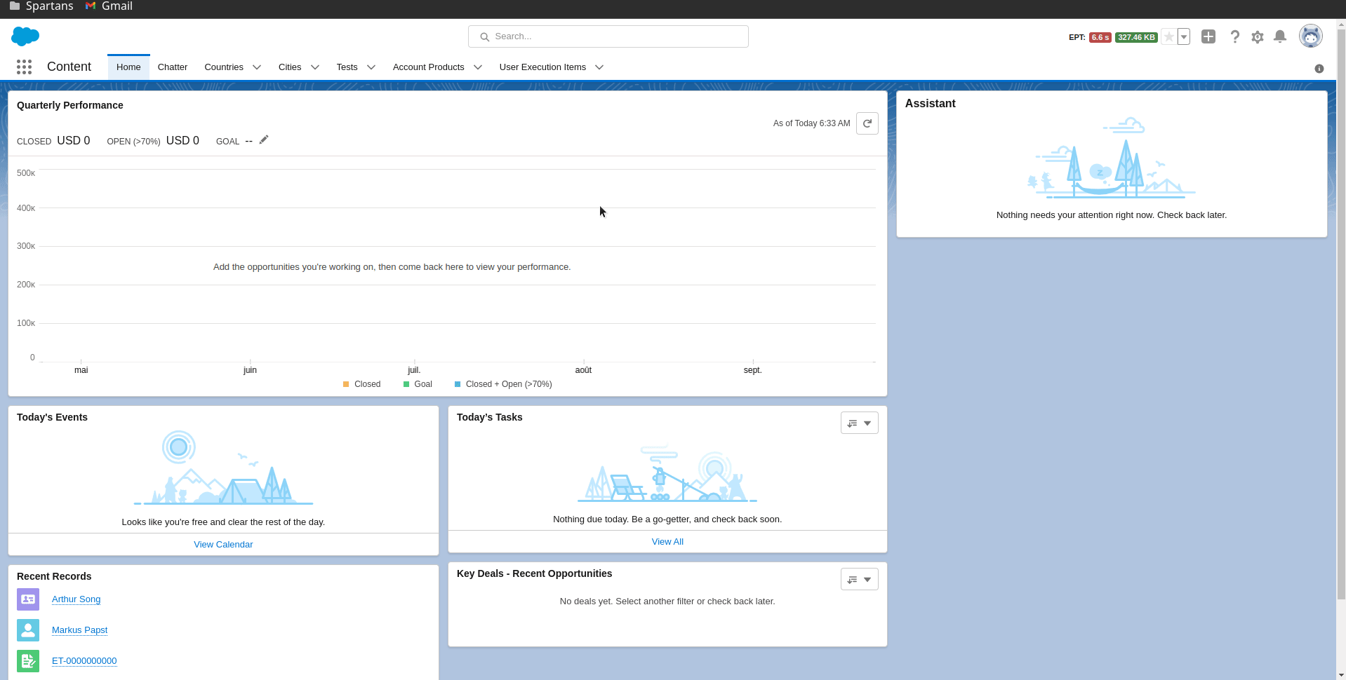This screenshot has height=680, width=1346.
Task: Open Today's Tasks filter dropdown
Action: pyautogui.click(x=859, y=423)
